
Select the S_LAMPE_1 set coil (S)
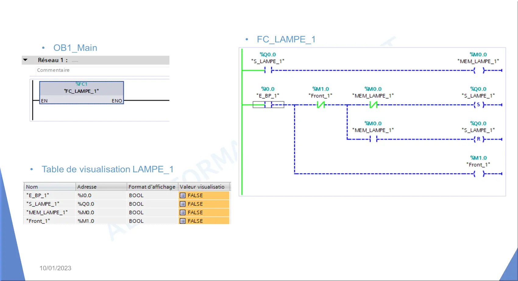[x=479, y=105]
